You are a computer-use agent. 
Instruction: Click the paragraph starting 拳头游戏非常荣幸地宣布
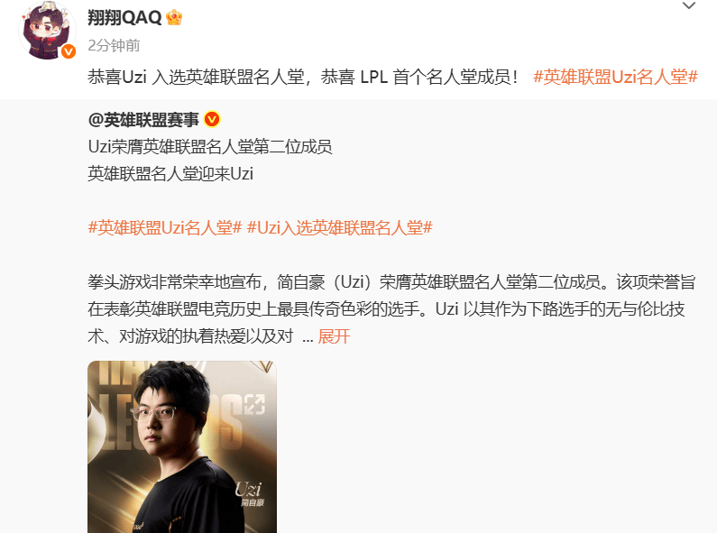coord(392,309)
